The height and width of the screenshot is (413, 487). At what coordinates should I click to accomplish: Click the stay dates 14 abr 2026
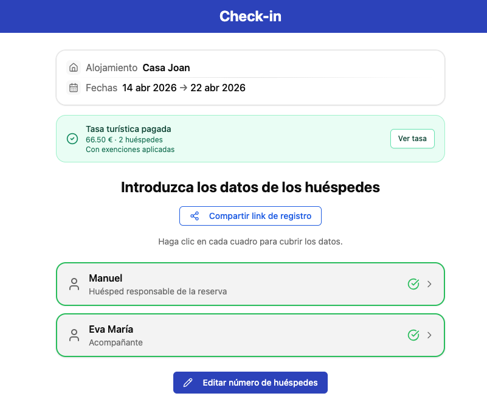pyautogui.click(x=148, y=88)
